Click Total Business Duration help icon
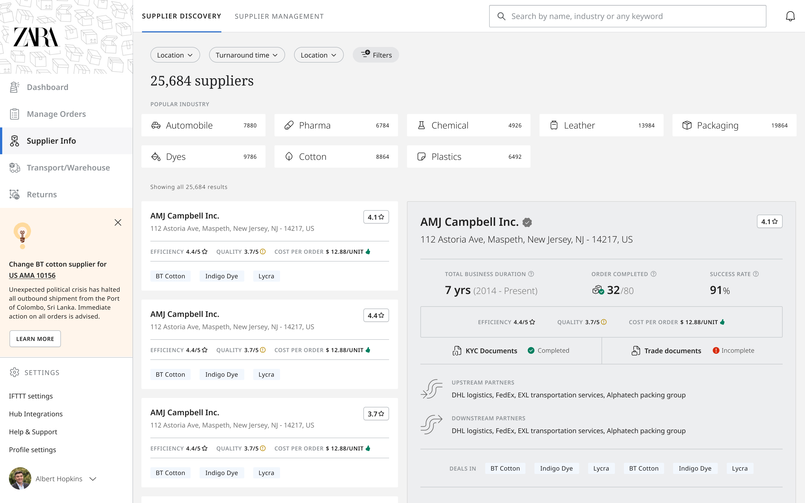The width and height of the screenshot is (805, 503). (531, 274)
